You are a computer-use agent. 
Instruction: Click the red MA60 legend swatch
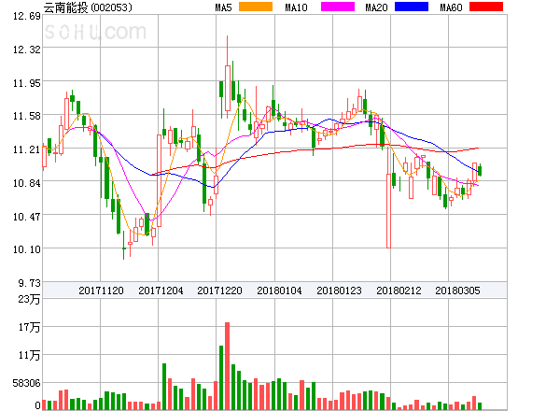(x=486, y=7)
